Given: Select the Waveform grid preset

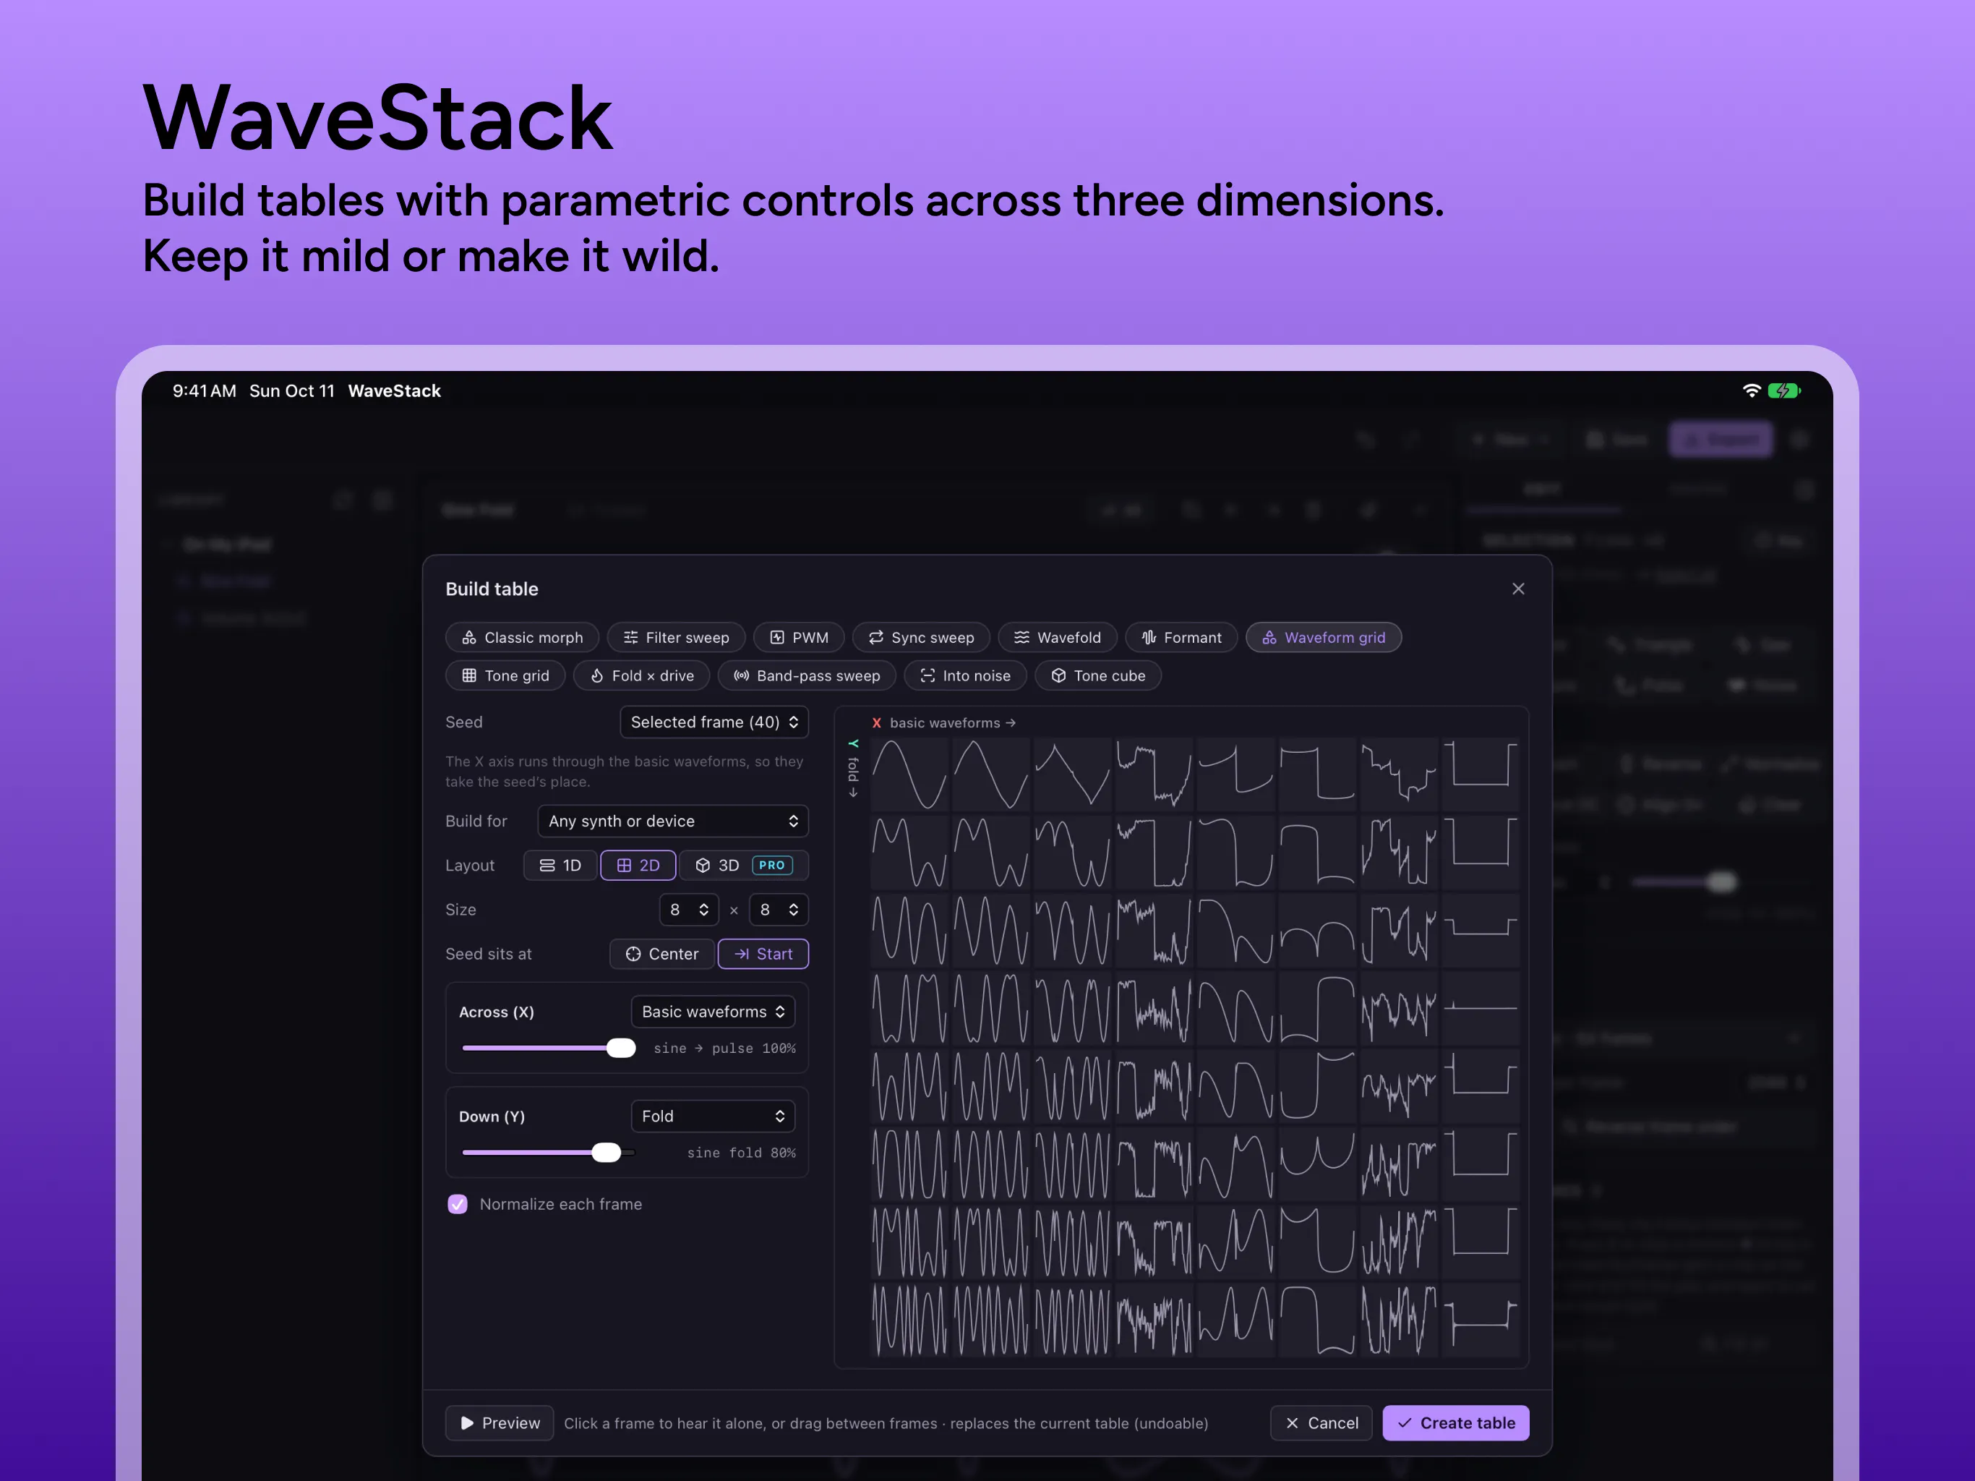Looking at the screenshot, I should click(1323, 637).
